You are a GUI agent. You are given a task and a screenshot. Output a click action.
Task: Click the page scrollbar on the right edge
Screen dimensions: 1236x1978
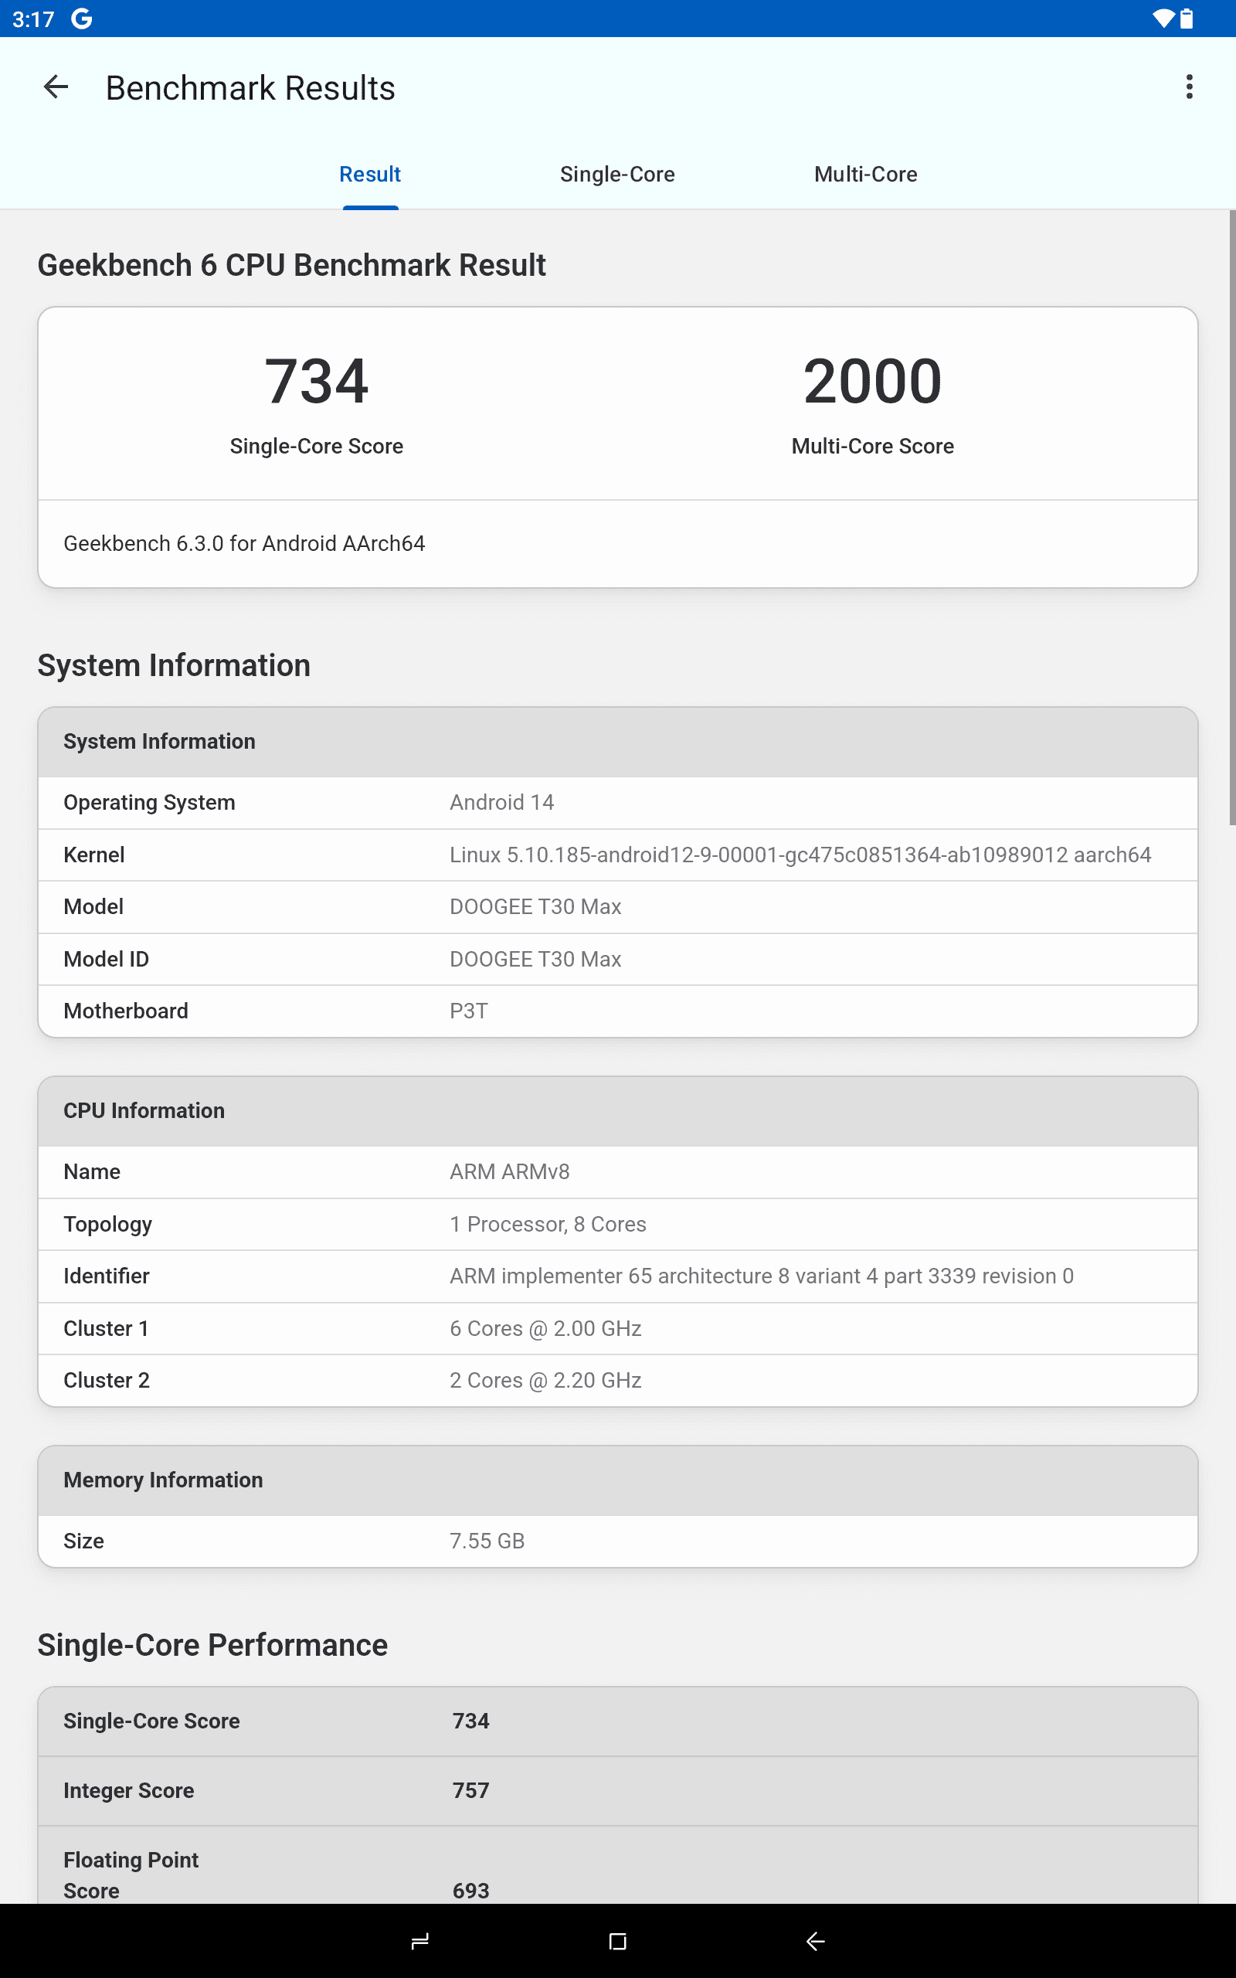click(x=1232, y=518)
